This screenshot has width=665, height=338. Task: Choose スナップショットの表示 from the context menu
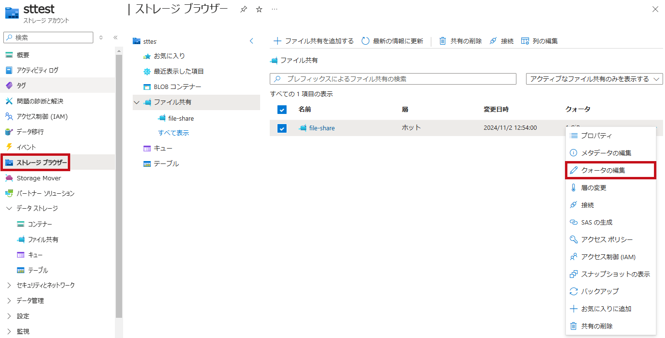[611, 274]
